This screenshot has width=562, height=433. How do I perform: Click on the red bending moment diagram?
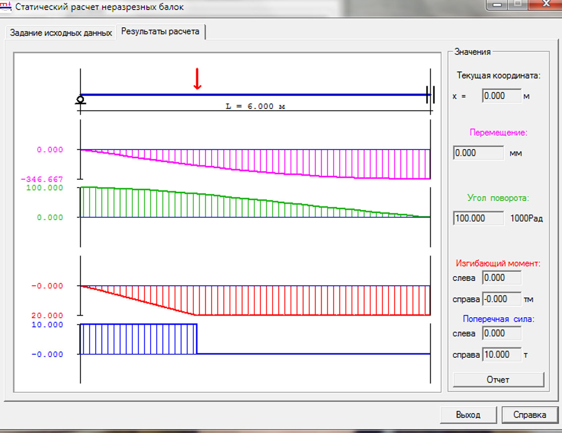297,300
